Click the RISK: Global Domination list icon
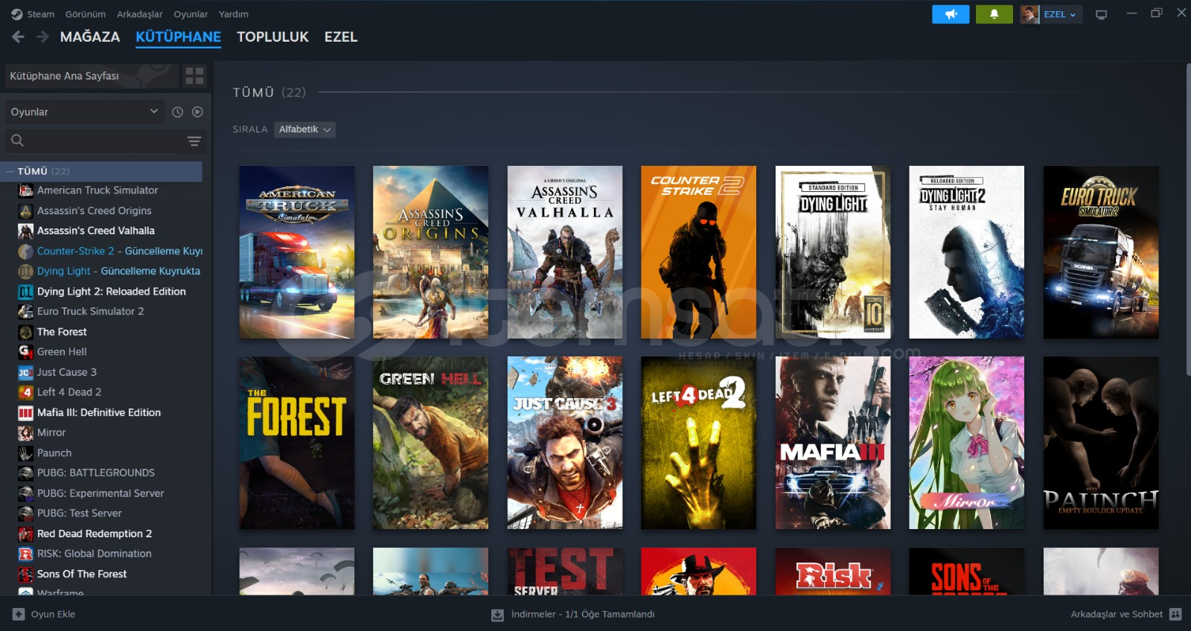Viewport: 1191px width, 631px height. coord(25,554)
